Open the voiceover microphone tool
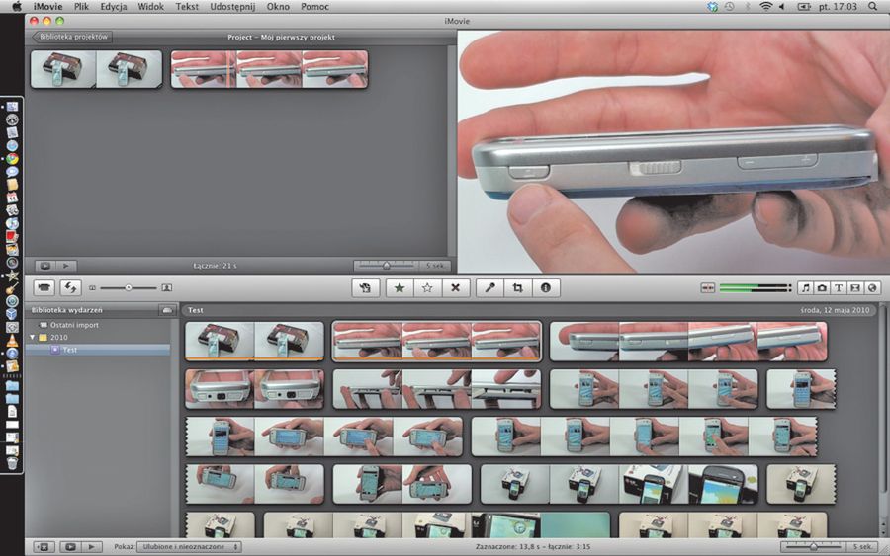The width and height of the screenshot is (890, 556). pos(489,288)
